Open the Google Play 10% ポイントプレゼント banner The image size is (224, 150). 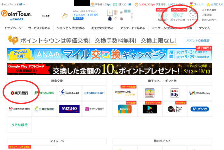(x=109, y=69)
